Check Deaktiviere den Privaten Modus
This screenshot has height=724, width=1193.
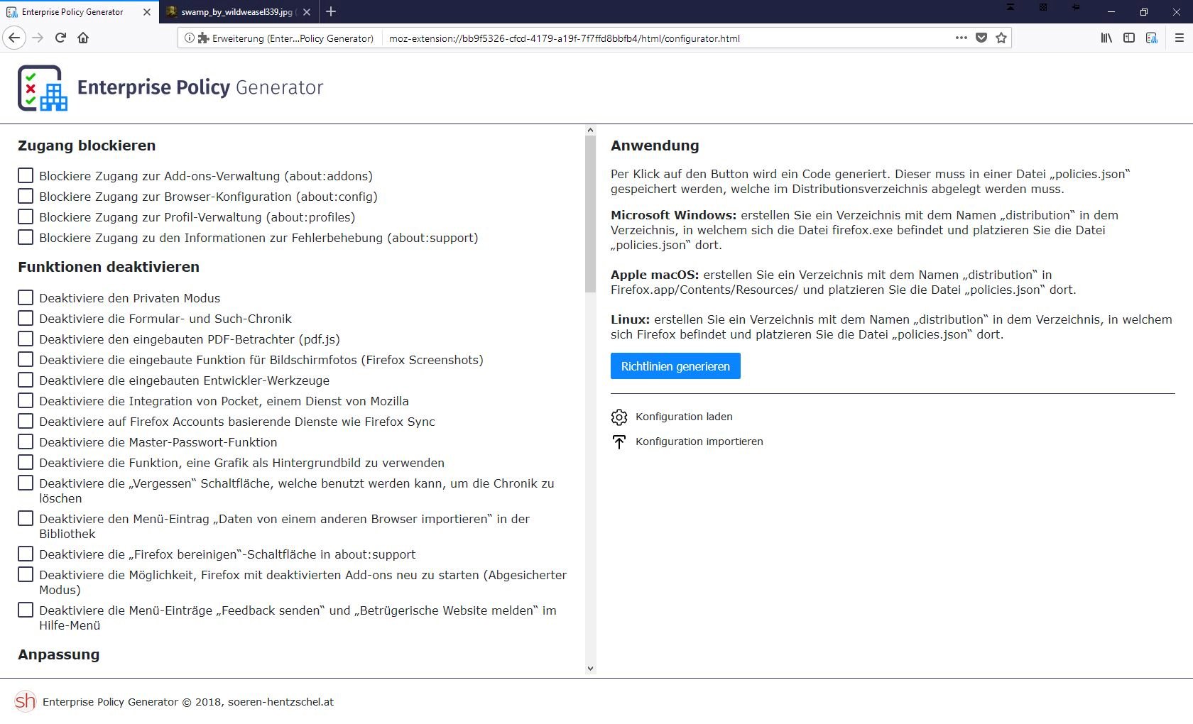point(26,297)
